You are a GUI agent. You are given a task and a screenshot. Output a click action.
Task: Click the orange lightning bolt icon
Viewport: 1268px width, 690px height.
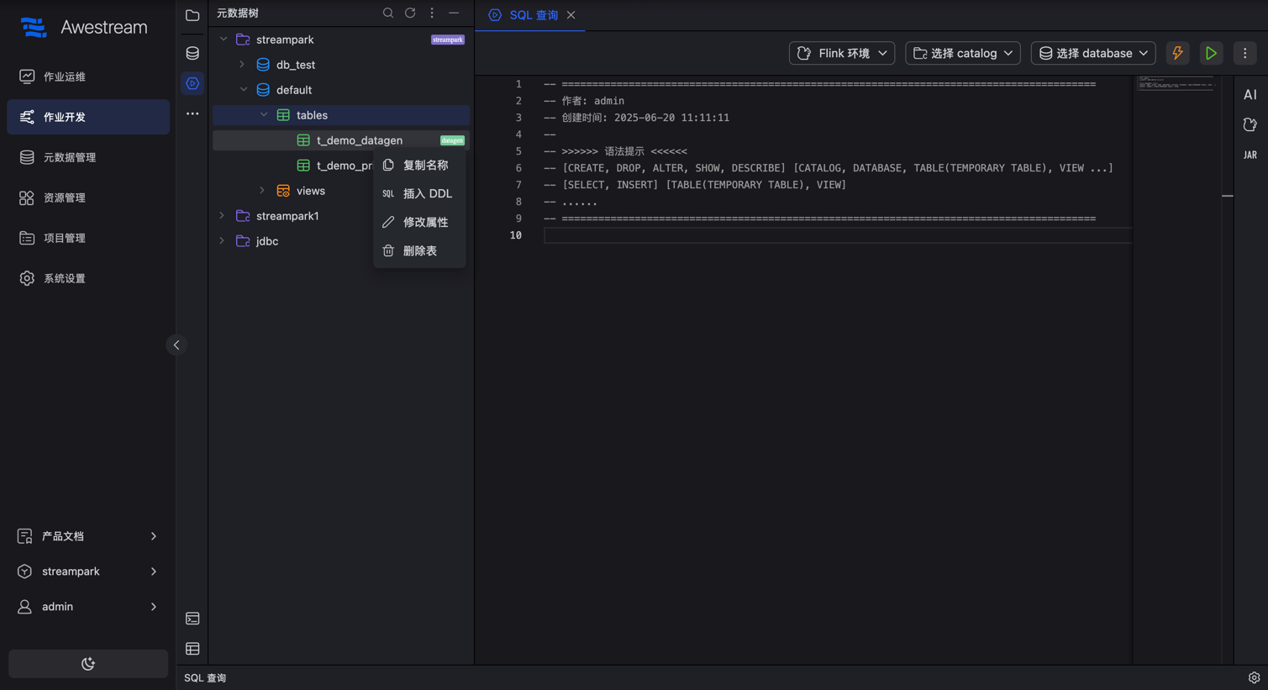[1177, 53]
